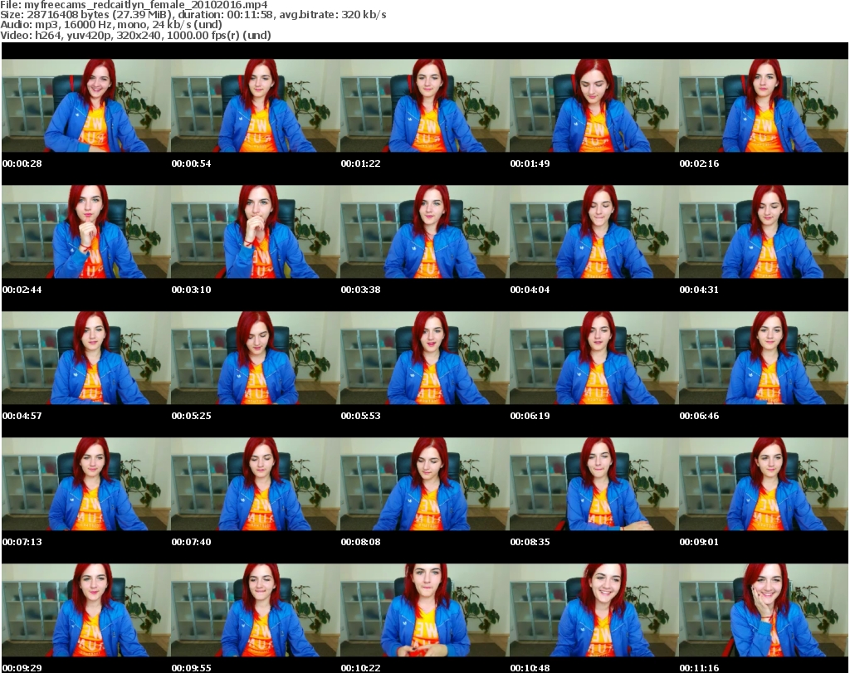Select the thumbnail frame at 00:02:16
This screenshot has height=673, width=850.
[764, 105]
